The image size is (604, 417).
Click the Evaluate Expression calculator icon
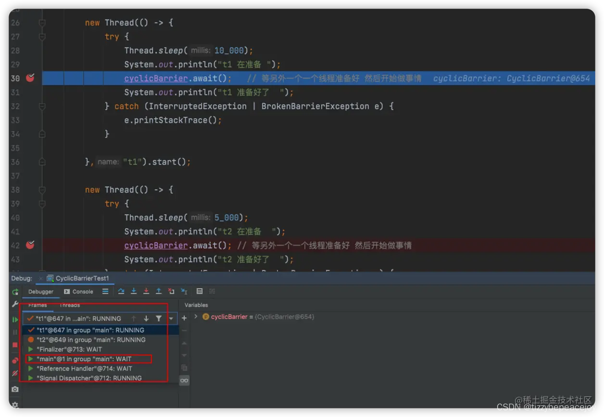pos(200,291)
